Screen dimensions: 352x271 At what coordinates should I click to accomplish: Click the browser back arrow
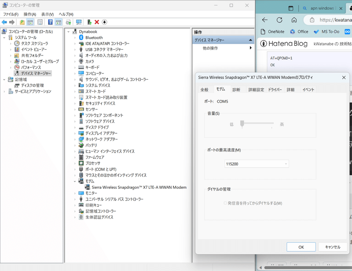tap(265, 20)
